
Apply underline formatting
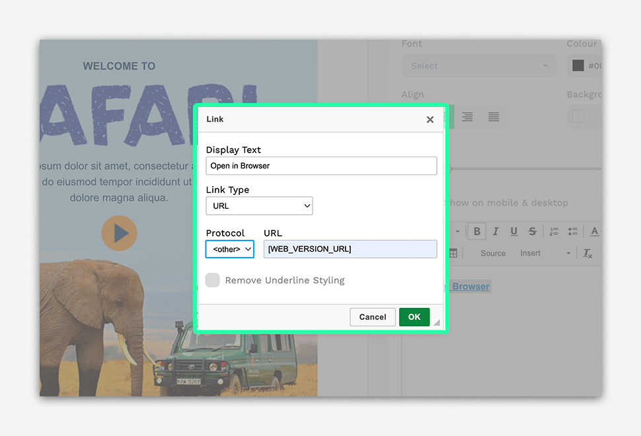(513, 231)
